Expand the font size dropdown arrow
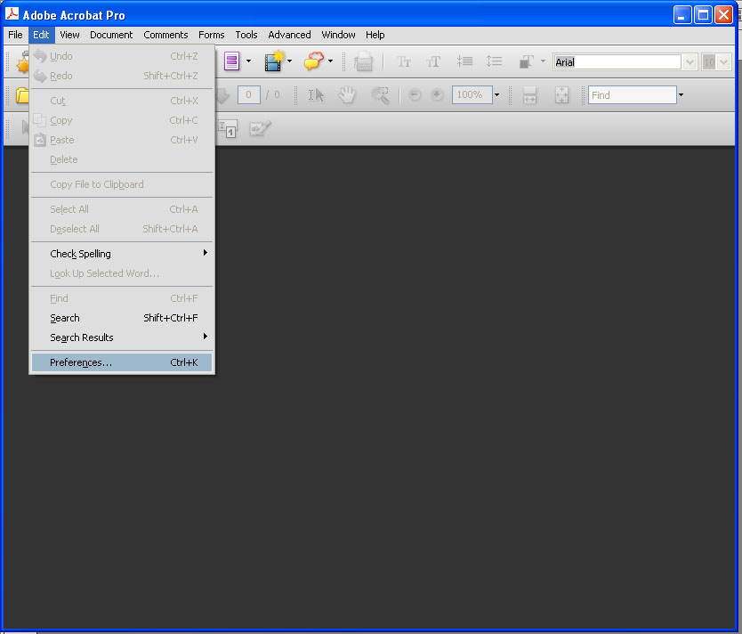Viewport: 742px width, 634px height. [x=724, y=62]
